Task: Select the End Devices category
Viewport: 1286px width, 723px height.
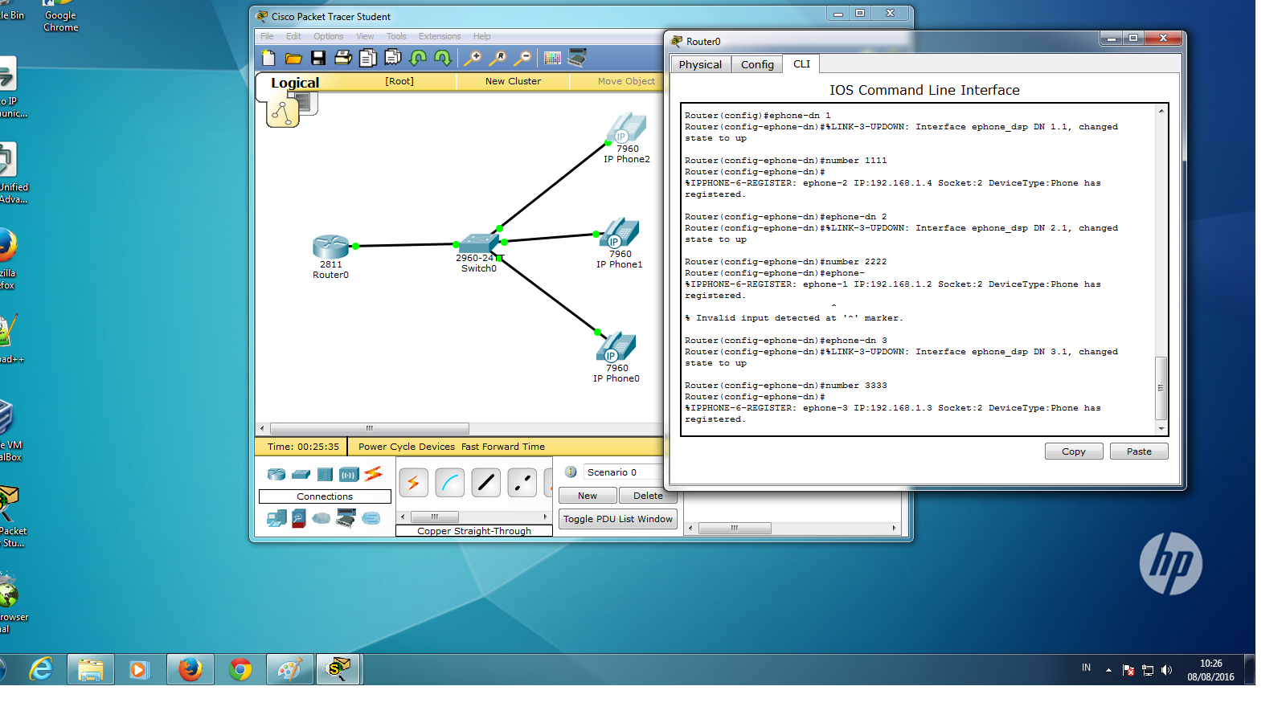Action: coord(276,518)
